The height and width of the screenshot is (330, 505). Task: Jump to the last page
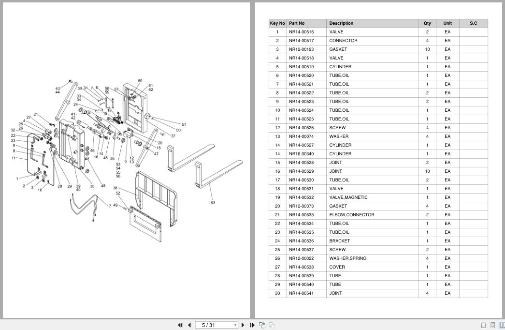(x=252, y=325)
